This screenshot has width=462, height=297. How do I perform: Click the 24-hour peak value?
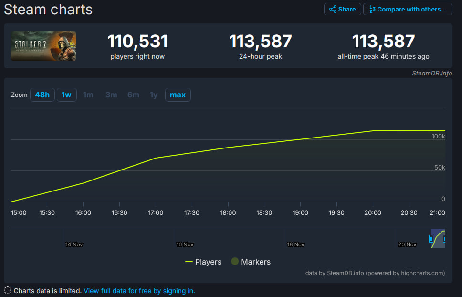coord(261,41)
